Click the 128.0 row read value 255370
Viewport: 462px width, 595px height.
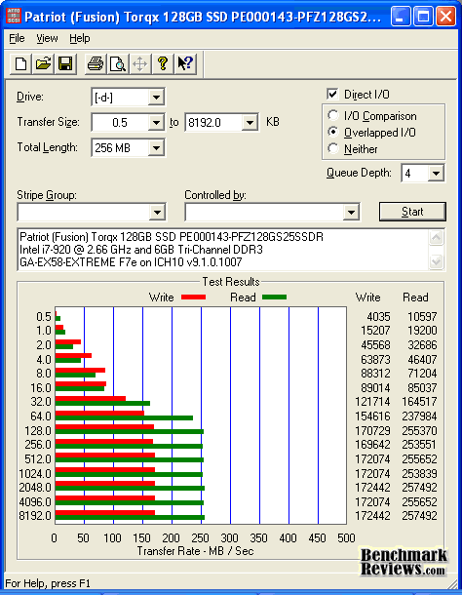[419, 431]
